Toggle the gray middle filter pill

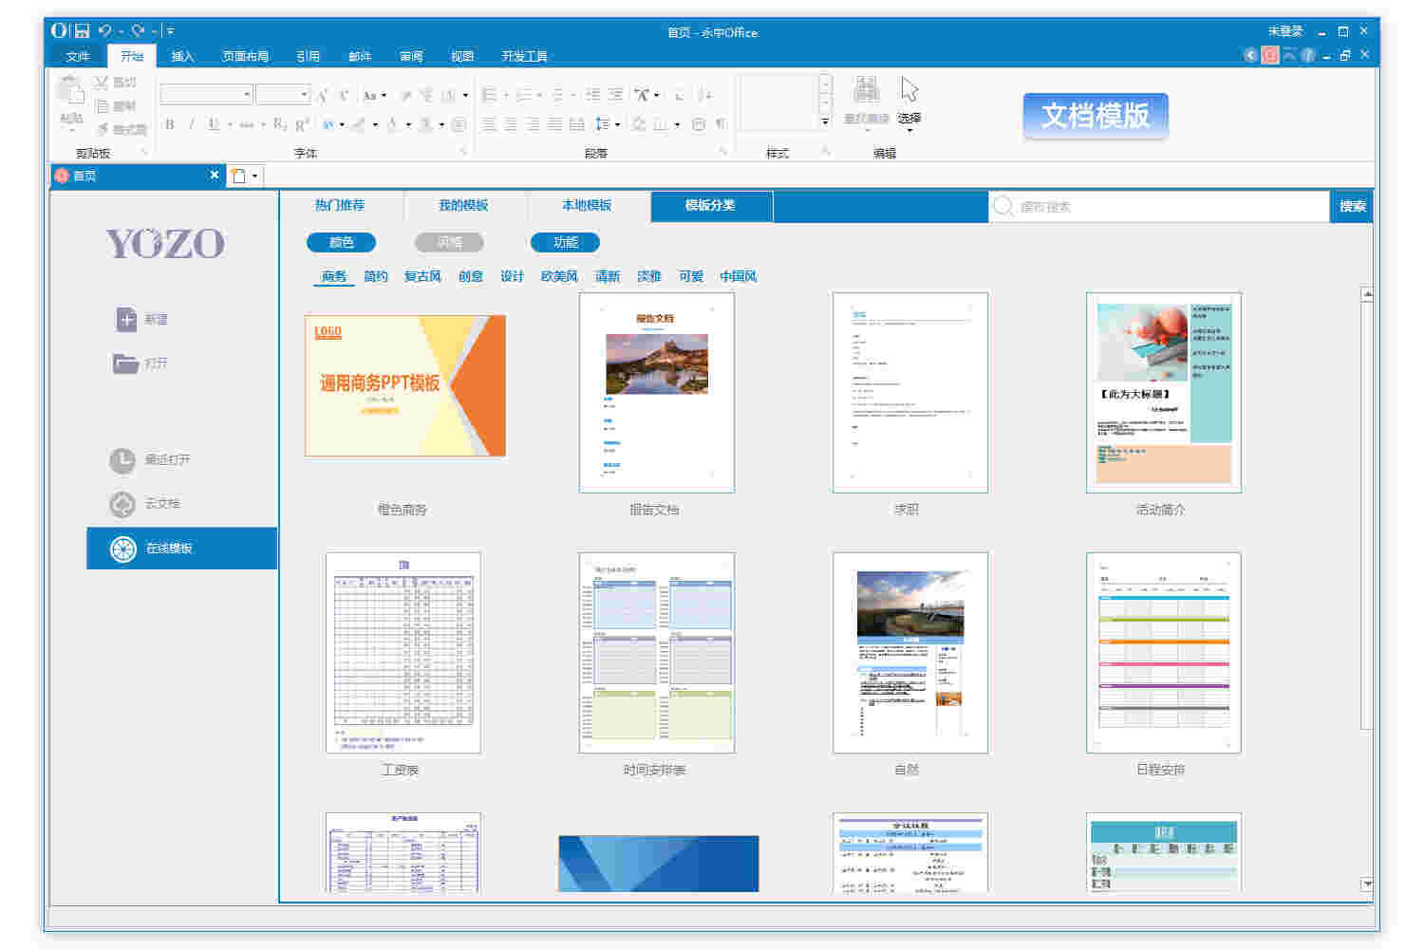pos(449,243)
